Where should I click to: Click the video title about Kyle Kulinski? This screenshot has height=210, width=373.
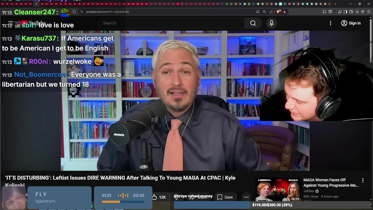point(120,181)
